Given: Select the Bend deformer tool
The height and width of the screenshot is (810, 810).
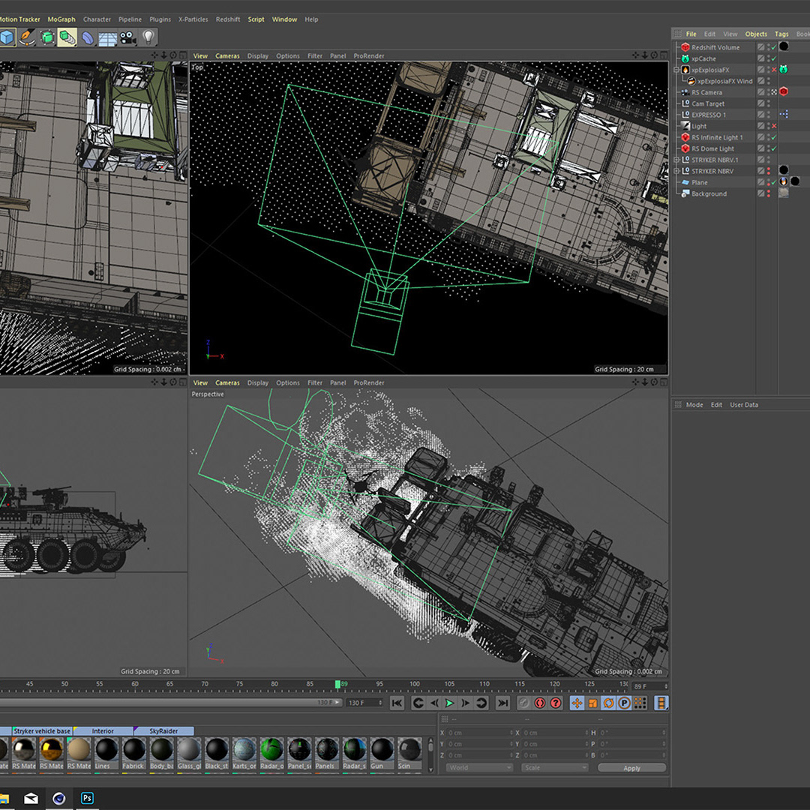Looking at the screenshot, I should pos(88,37).
